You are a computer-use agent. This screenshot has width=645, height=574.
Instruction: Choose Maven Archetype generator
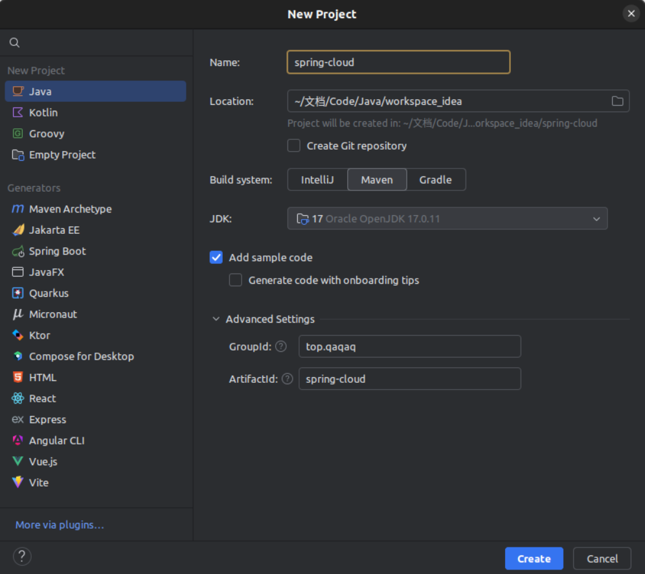point(95,209)
